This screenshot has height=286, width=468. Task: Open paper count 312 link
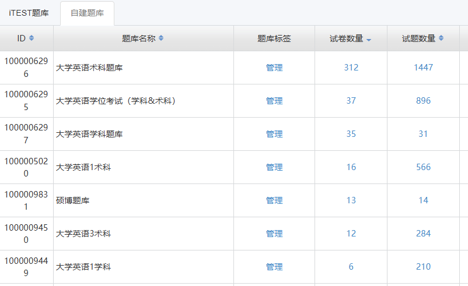tap(351, 68)
